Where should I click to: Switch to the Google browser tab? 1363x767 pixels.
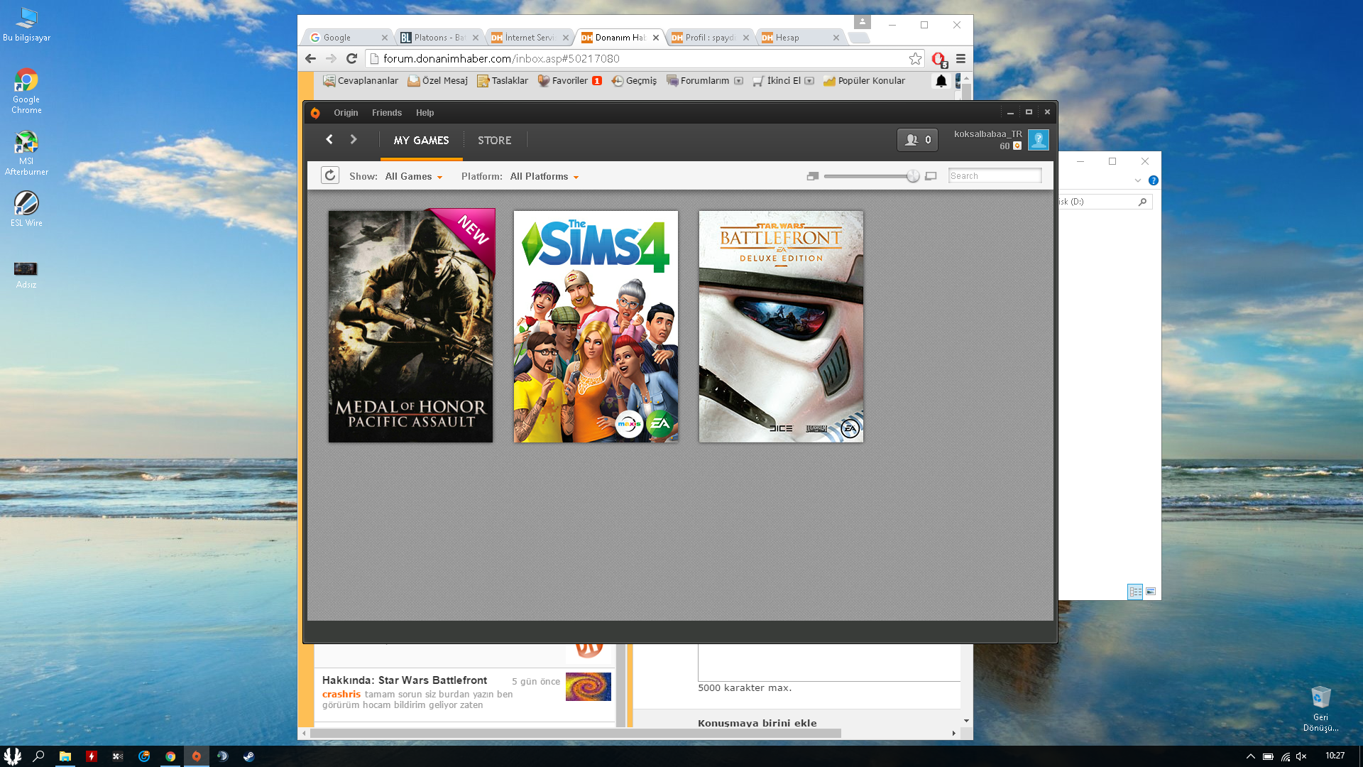pos(349,38)
